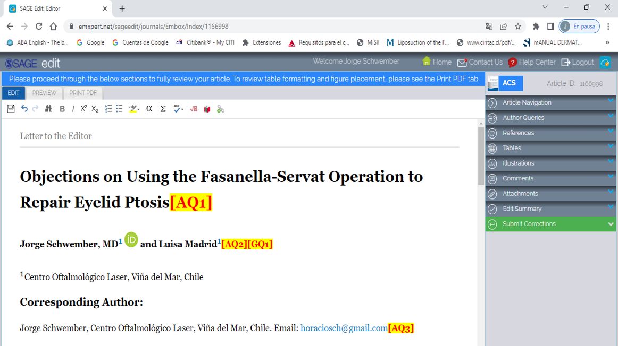The width and height of the screenshot is (618, 346).
Task: Click the horaciosch@gmail.com email link
Action: pyautogui.click(x=344, y=328)
